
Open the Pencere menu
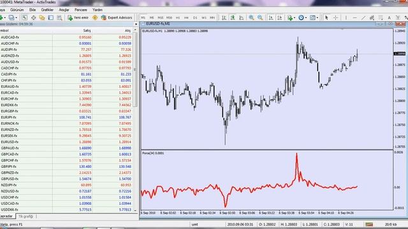tap(81, 10)
